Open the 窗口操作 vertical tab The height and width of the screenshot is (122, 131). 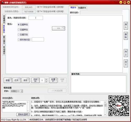[4, 40]
